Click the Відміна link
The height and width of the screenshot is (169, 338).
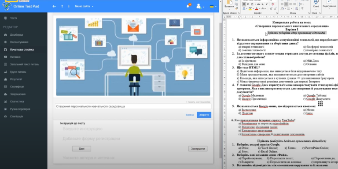pos(190,115)
